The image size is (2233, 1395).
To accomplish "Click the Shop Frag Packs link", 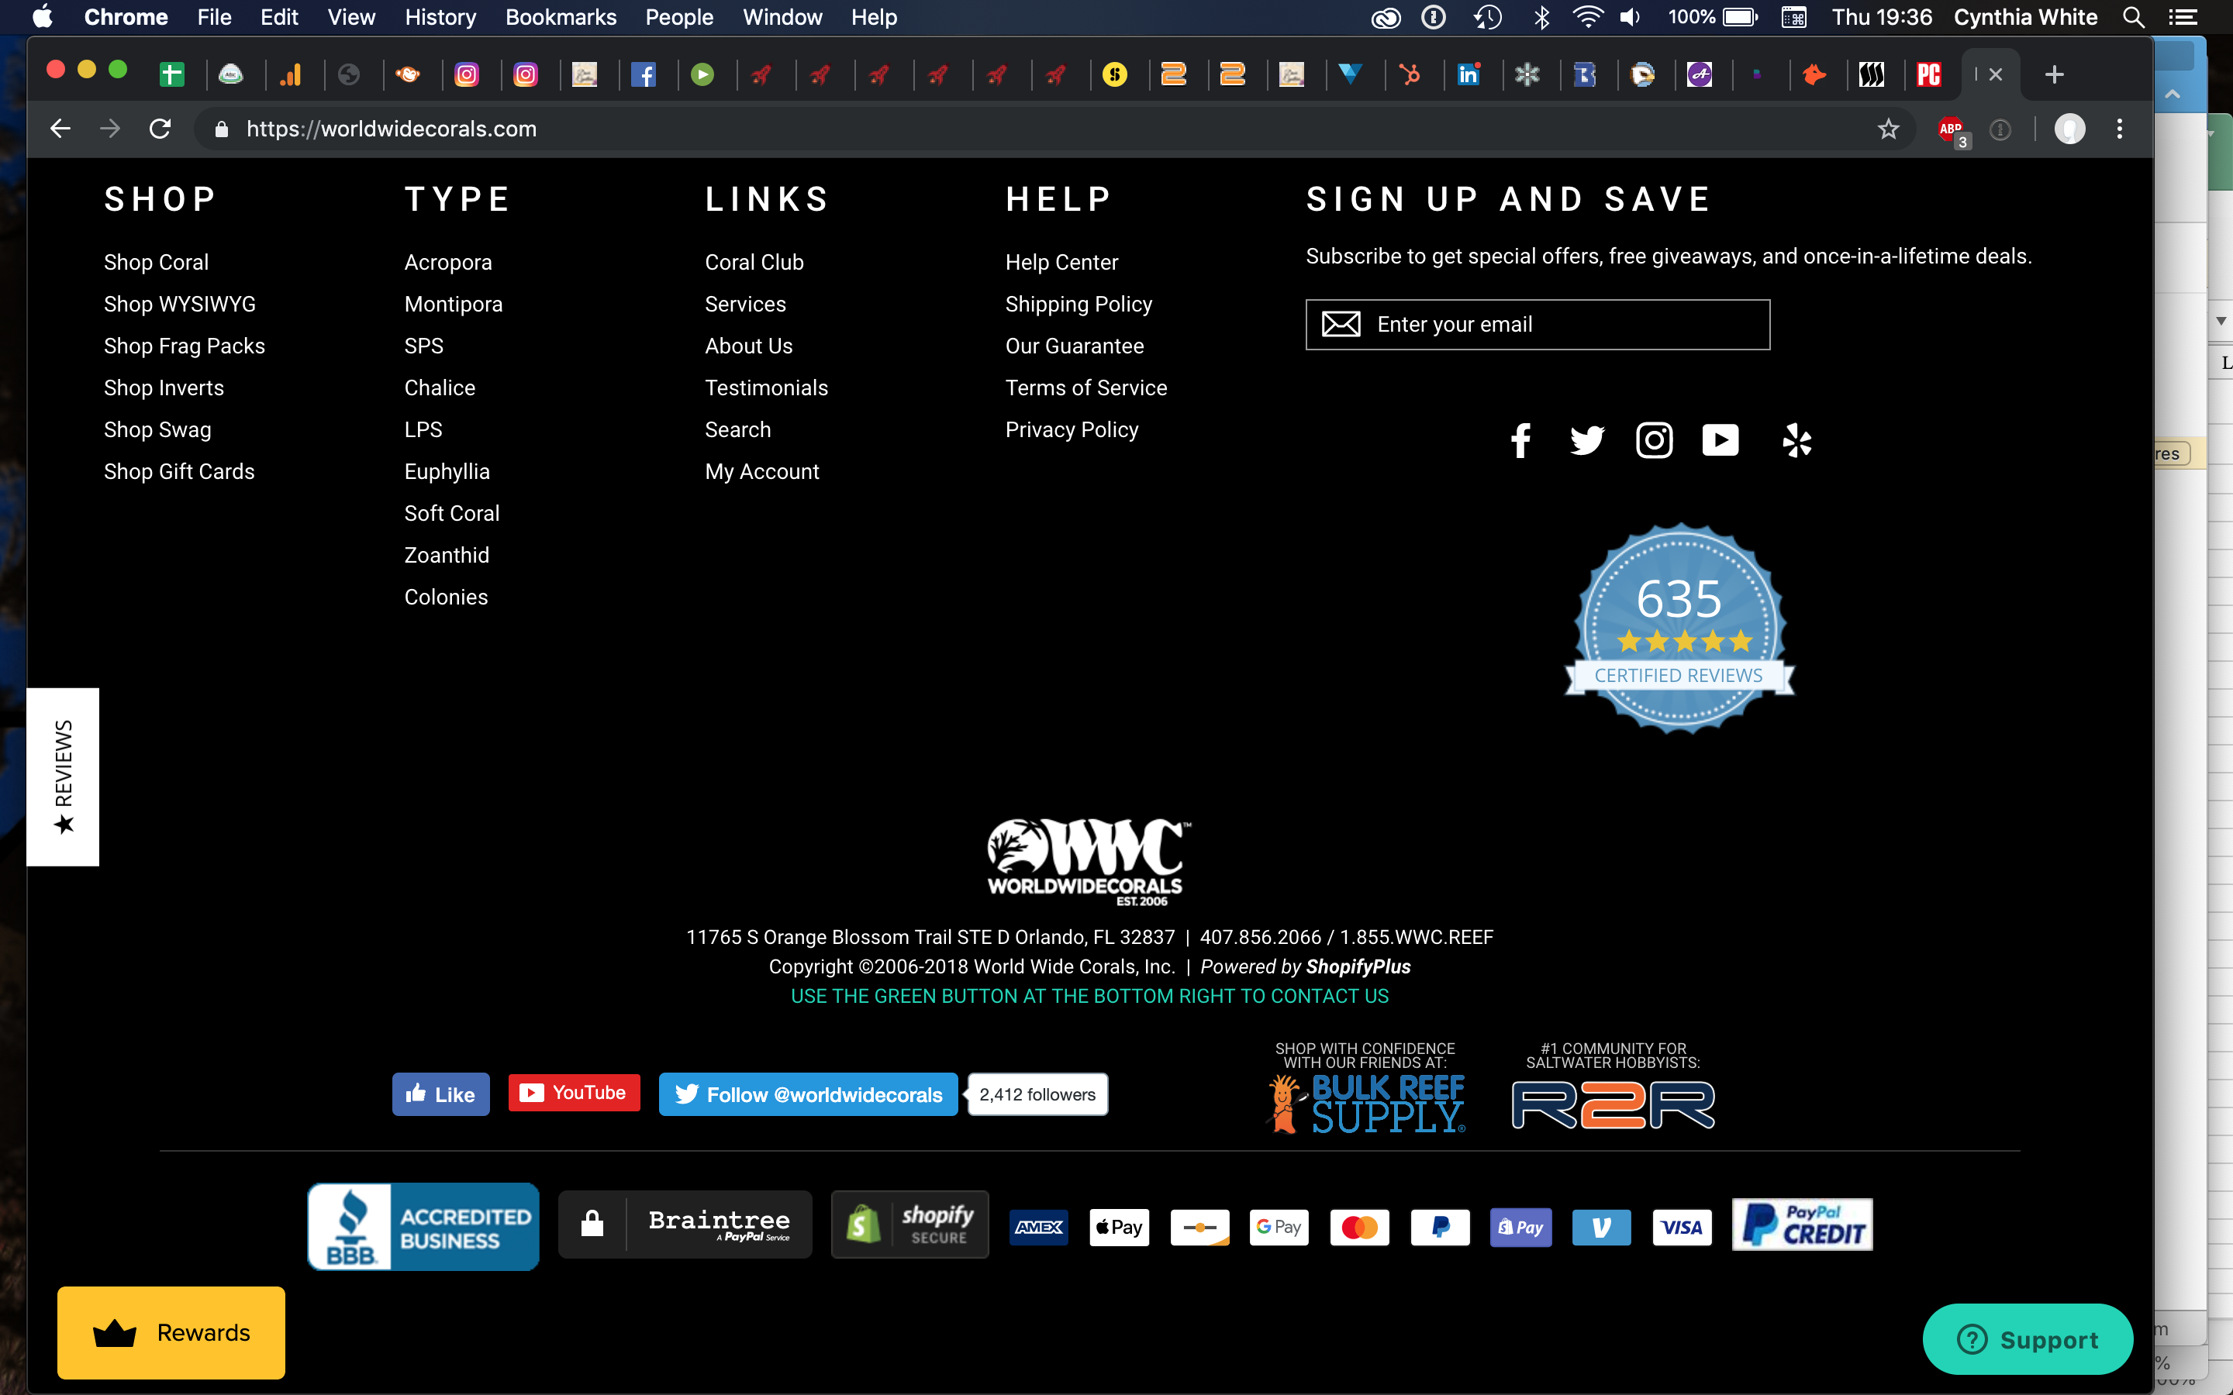I will point(185,346).
